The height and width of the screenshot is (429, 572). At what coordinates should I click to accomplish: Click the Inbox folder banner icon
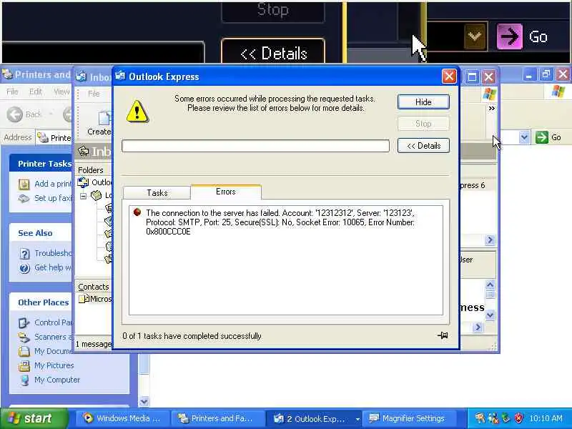pos(84,151)
